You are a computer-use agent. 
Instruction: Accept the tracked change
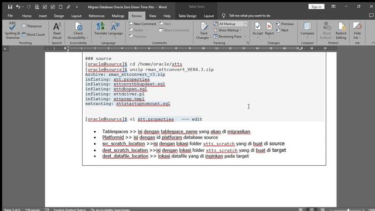point(258,30)
